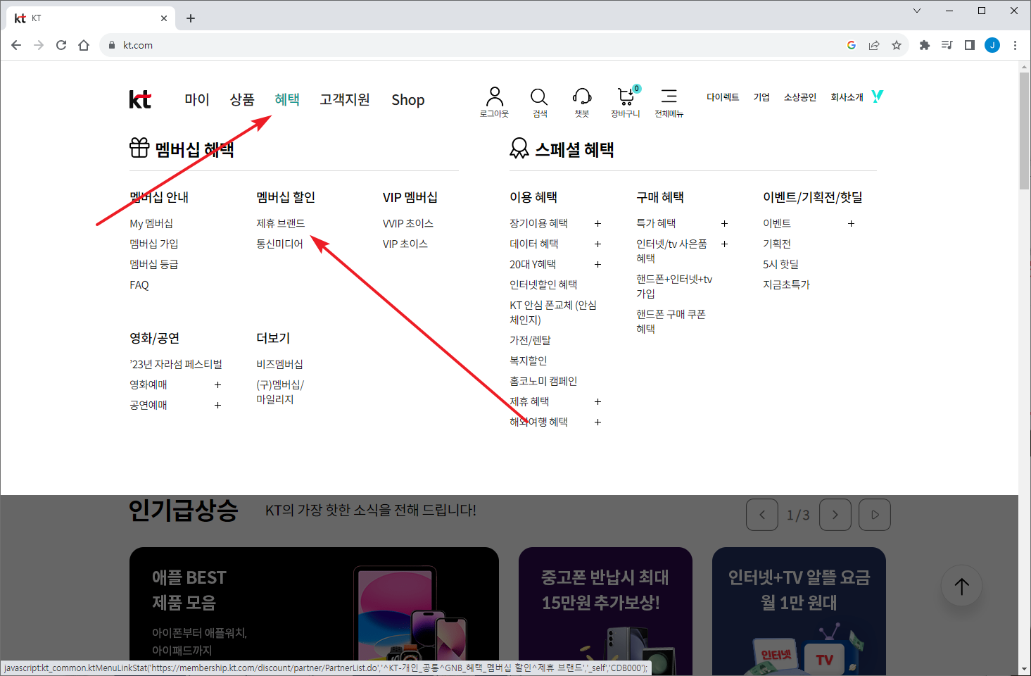
Task: Expand 공연예매 plus
Action: point(217,405)
